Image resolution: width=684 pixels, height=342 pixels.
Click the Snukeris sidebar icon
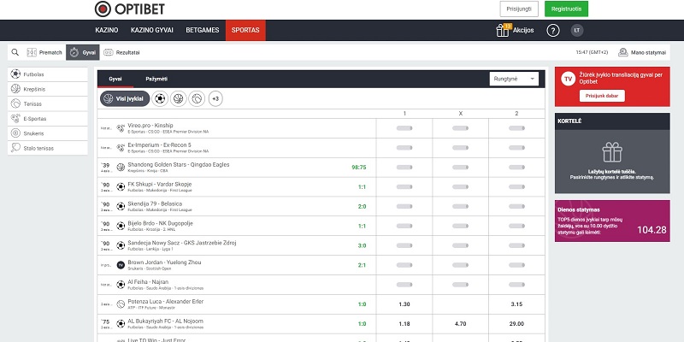(15, 133)
